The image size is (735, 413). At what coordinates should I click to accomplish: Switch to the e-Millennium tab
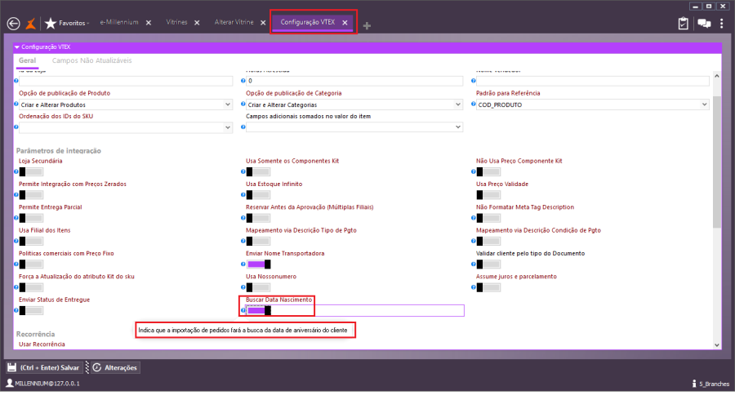119,22
